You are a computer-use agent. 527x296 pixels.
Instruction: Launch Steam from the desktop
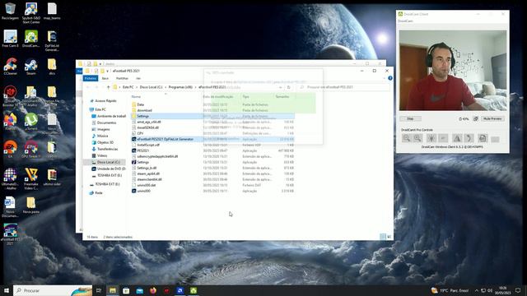point(31,66)
